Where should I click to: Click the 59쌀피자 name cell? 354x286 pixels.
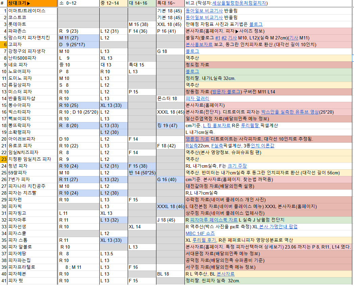pos(32,173)
